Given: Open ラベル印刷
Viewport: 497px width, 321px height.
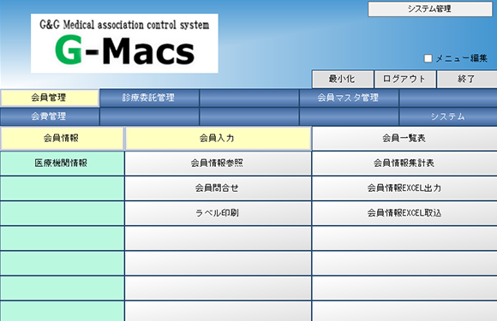Looking at the screenshot, I should 218,213.
